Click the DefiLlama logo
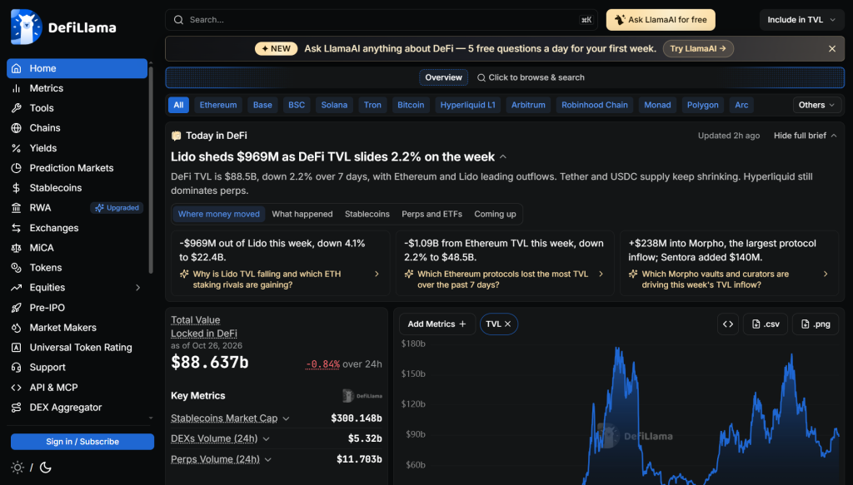 point(63,27)
